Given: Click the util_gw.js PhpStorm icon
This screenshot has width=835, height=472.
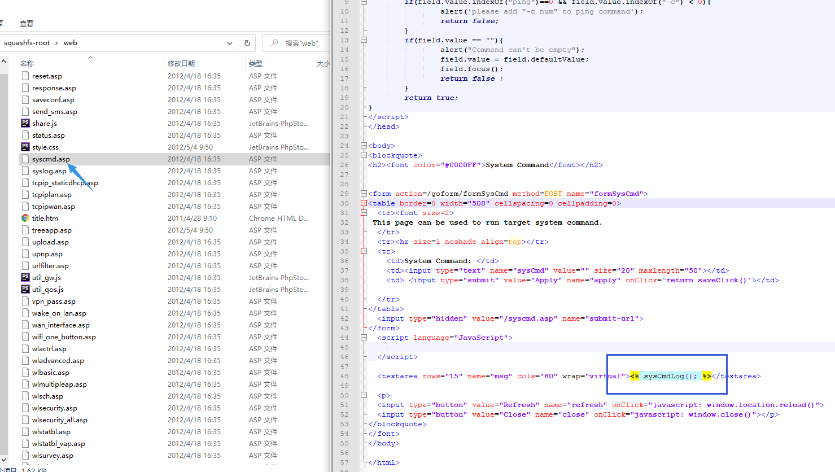Looking at the screenshot, I should coord(25,277).
